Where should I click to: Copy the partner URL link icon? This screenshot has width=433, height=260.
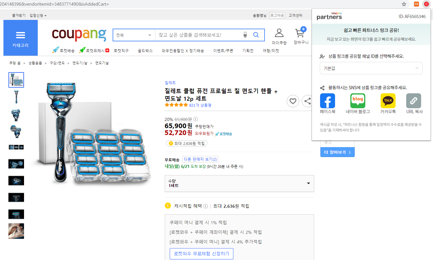click(x=414, y=101)
